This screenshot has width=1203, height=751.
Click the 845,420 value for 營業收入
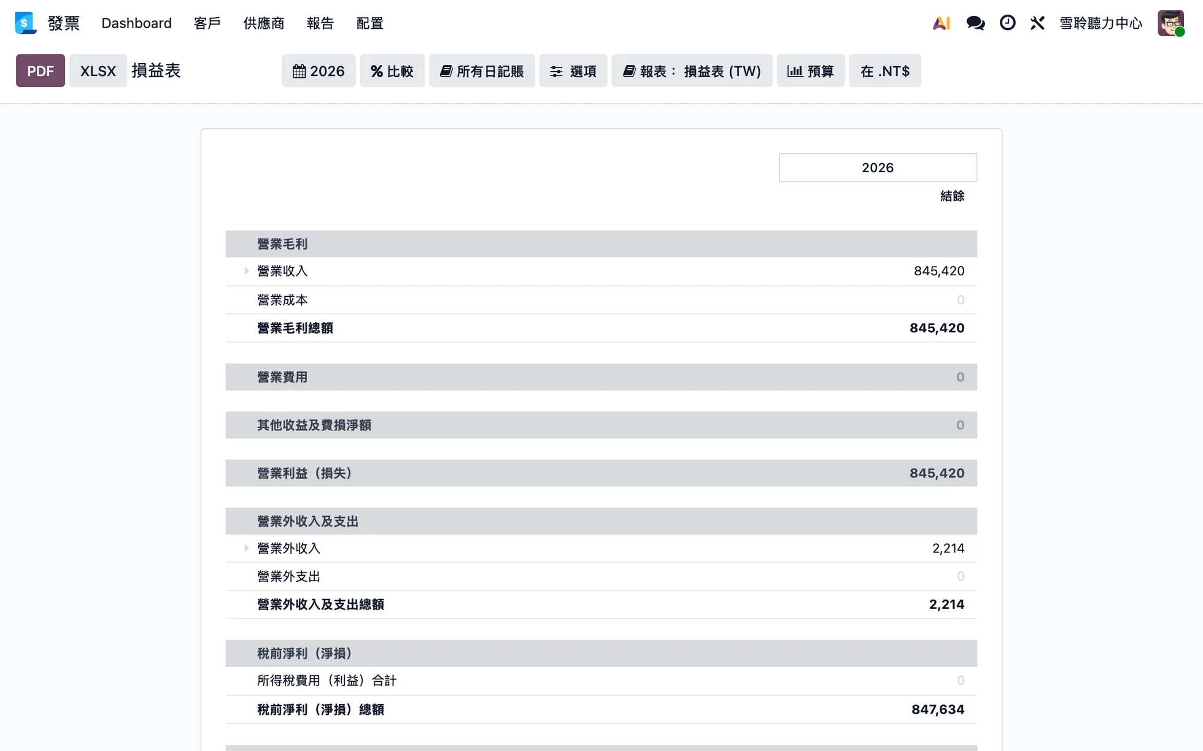pyautogui.click(x=939, y=271)
